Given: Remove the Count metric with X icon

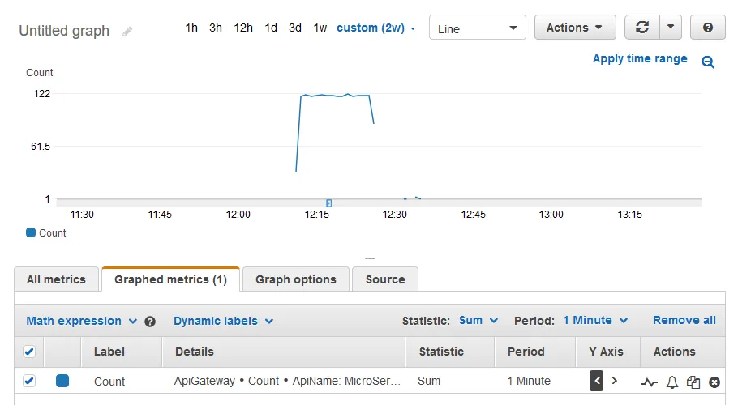Looking at the screenshot, I should tap(714, 382).
